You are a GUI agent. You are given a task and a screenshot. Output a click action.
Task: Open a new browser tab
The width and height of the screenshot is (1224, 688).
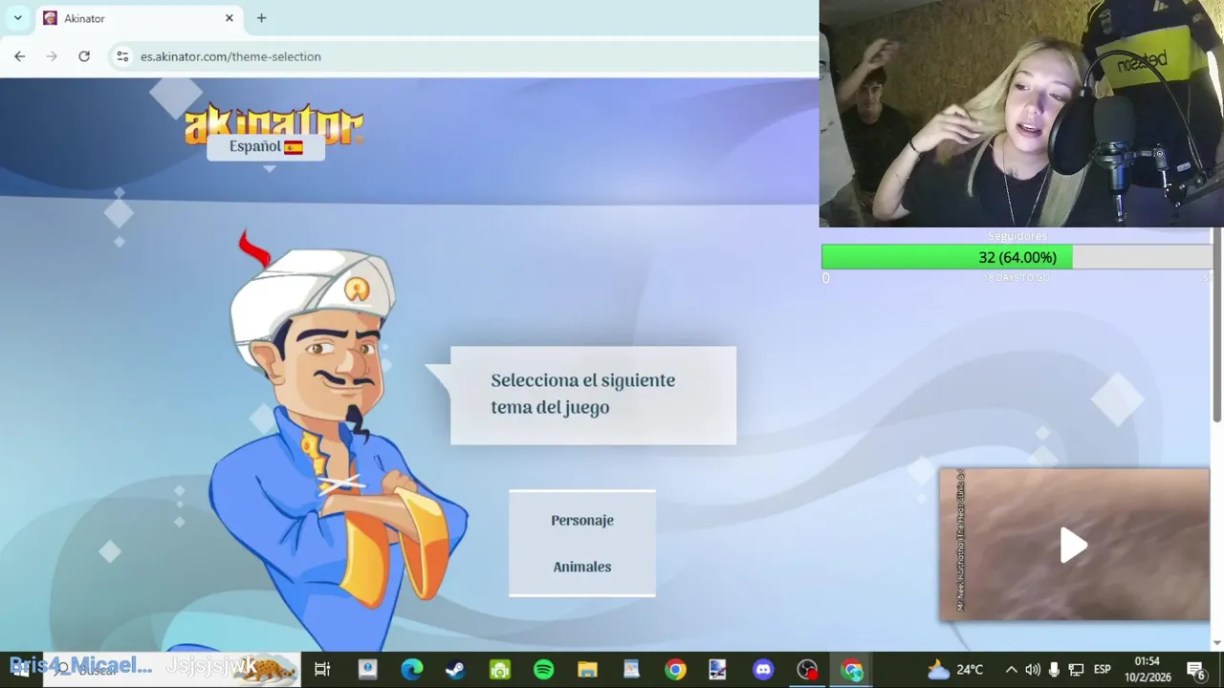[x=261, y=18]
